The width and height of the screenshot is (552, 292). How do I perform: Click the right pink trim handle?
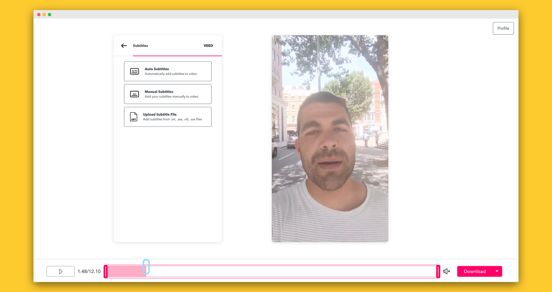438,272
